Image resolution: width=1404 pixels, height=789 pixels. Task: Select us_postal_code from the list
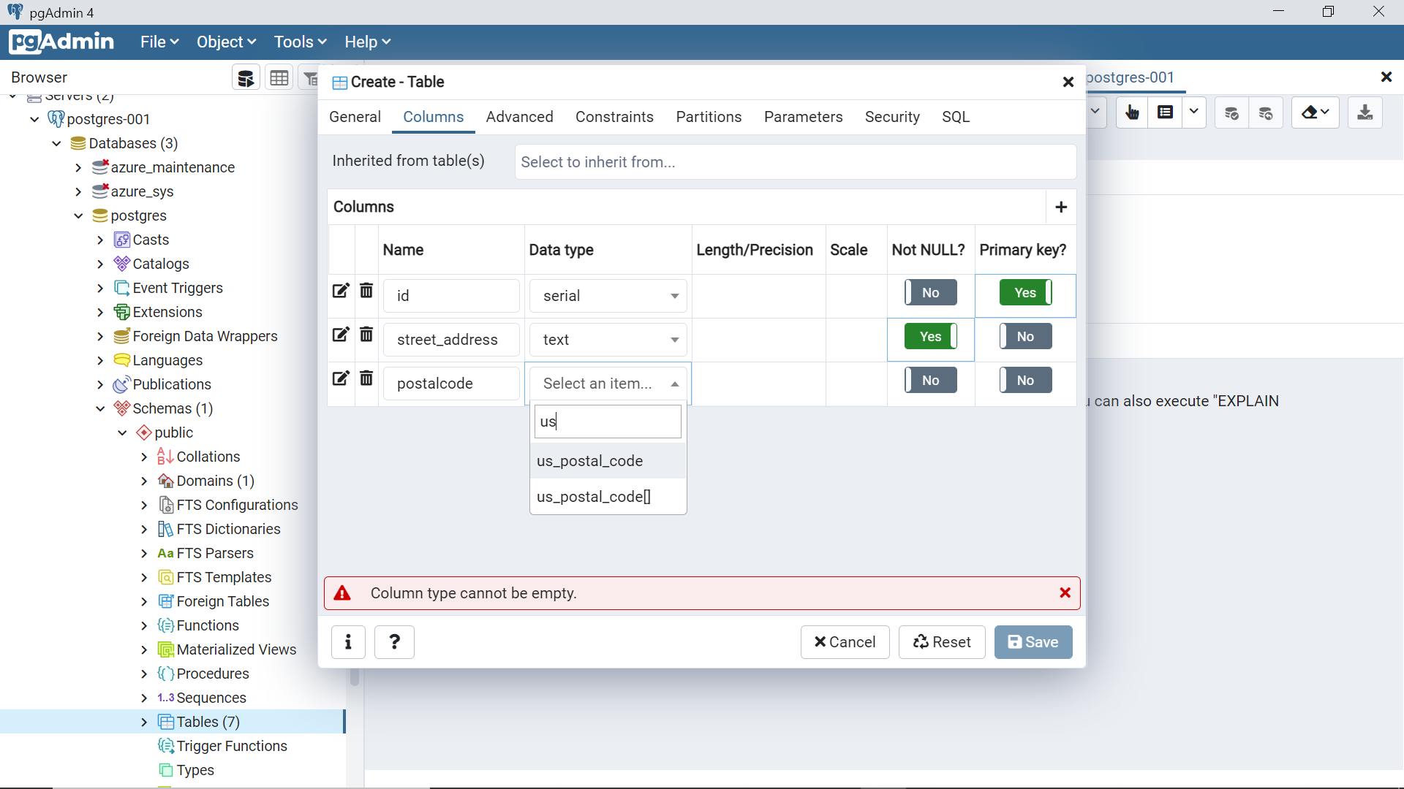click(x=589, y=461)
